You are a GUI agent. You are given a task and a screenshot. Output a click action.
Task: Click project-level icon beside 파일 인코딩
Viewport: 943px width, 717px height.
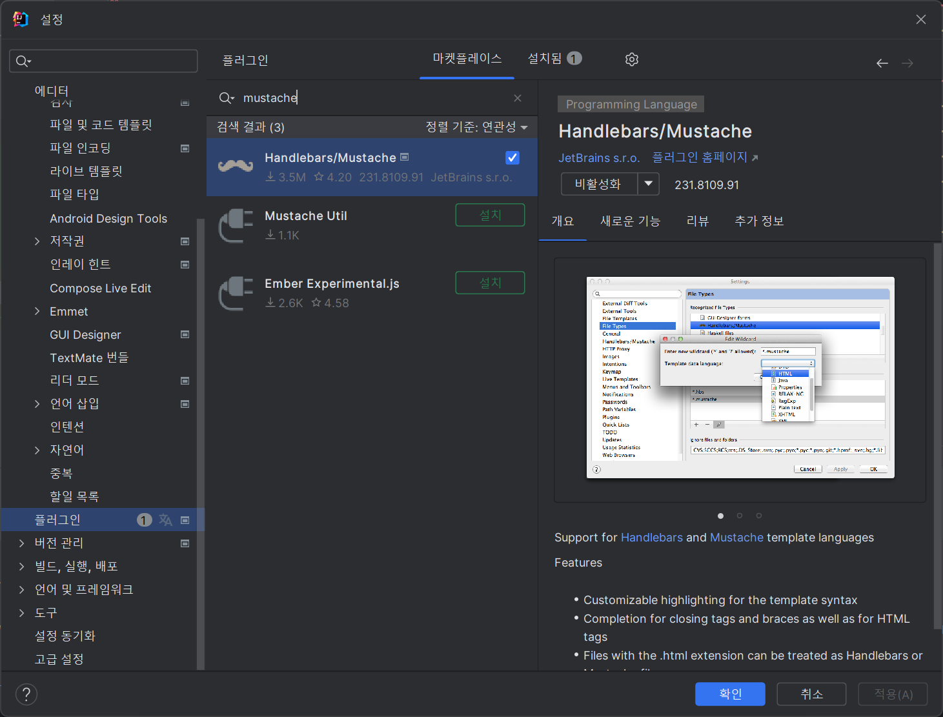coord(185,148)
